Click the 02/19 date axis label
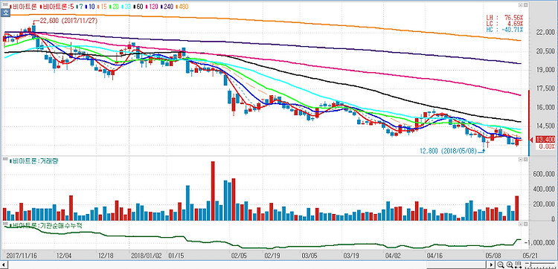558x269 pixels. click(272, 256)
